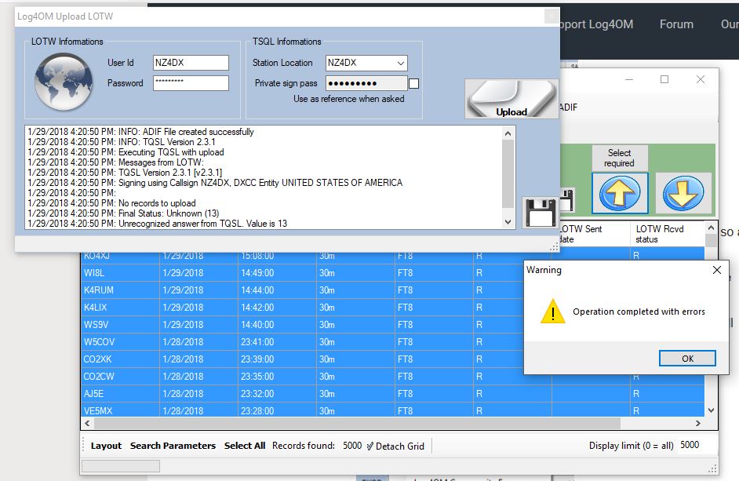The width and height of the screenshot is (739, 481).
Task: Click the globe icon in LOTW Informations
Action: point(64,82)
